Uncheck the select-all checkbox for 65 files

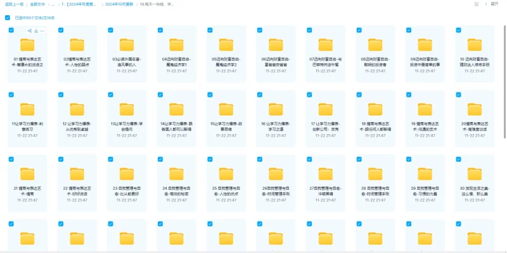[8, 18]
